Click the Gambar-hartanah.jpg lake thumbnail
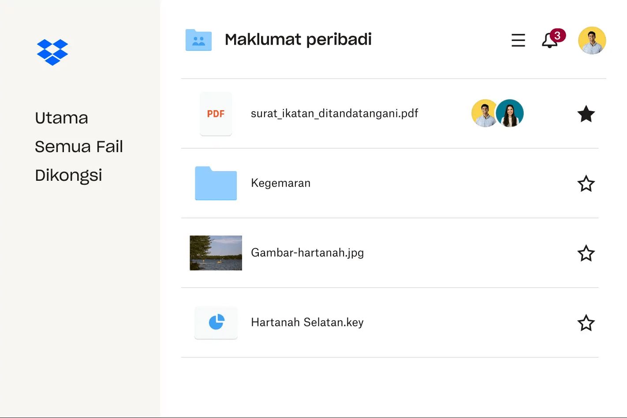The width and height of the screenshot is (627, 418). [216, 253]
